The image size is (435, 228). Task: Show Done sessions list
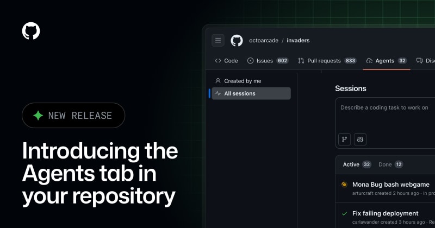click(390, 164)
